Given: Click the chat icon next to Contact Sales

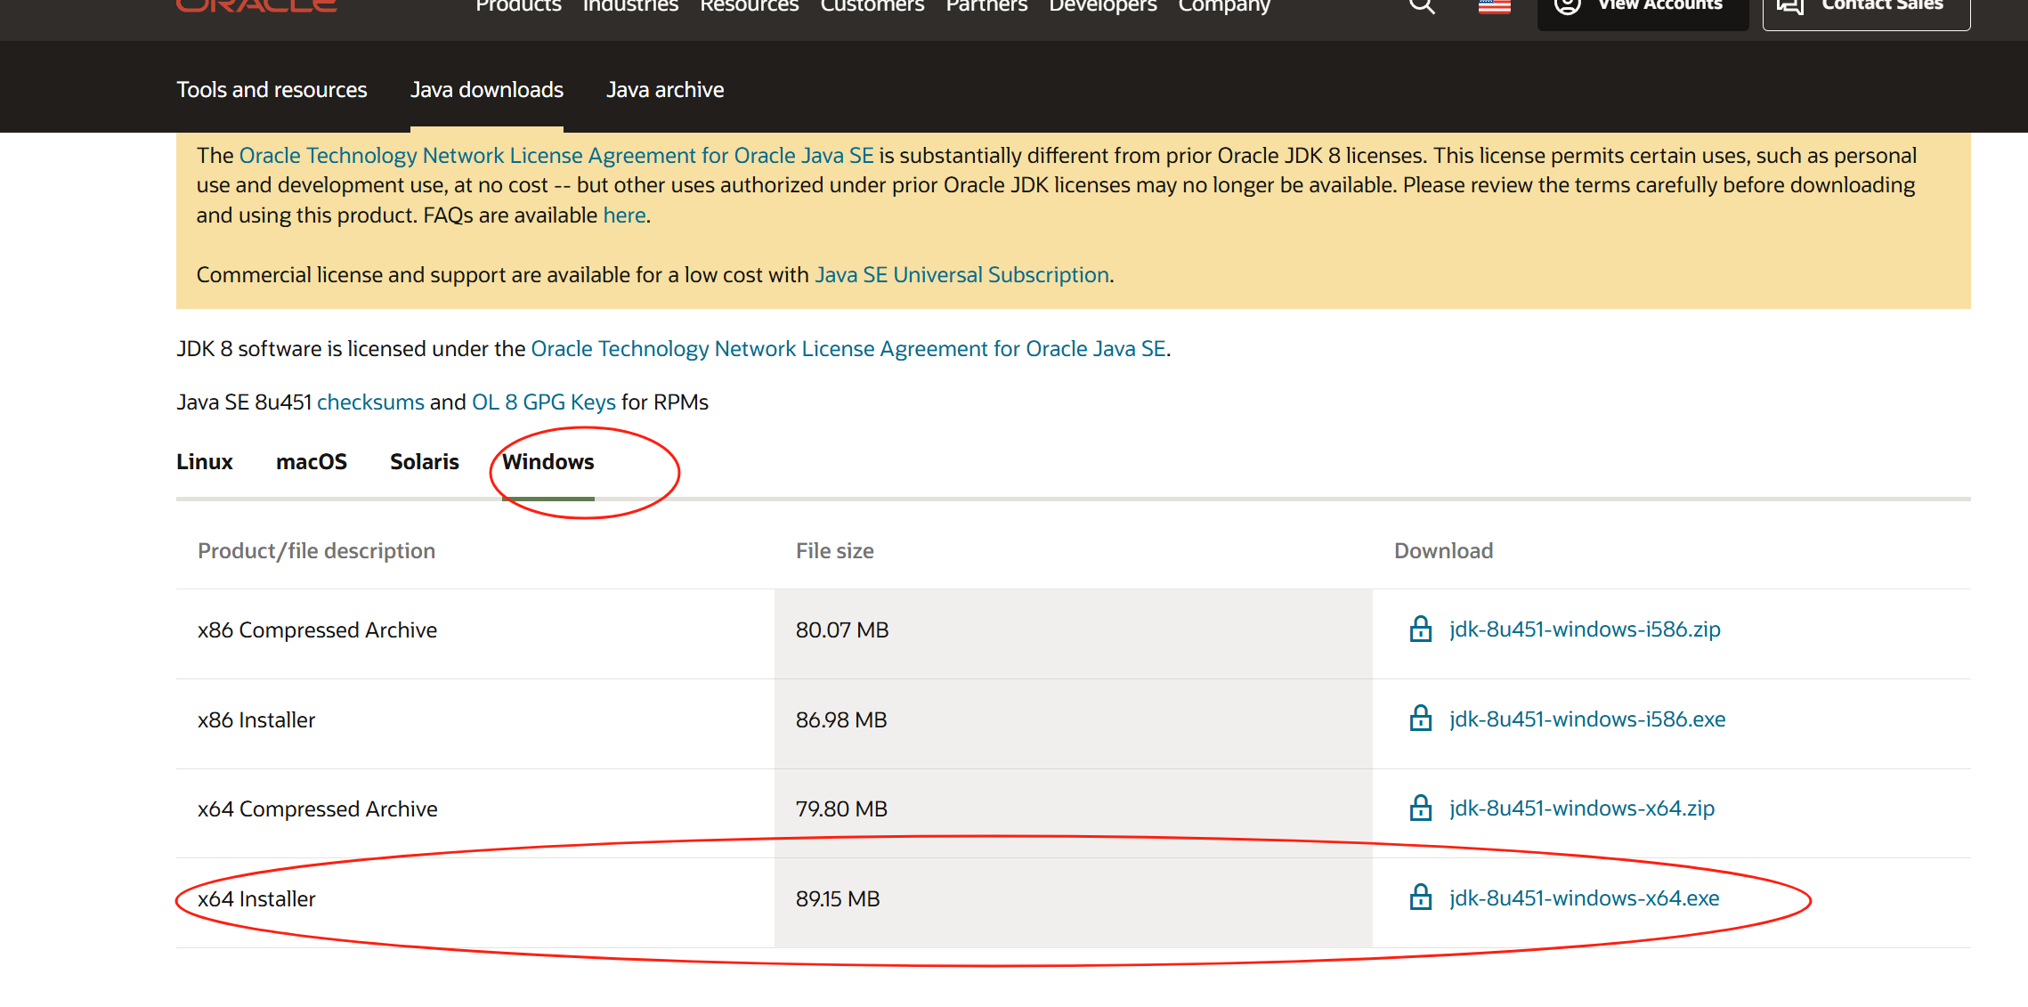Looking at the screenshot, I should click(1788, 5).
